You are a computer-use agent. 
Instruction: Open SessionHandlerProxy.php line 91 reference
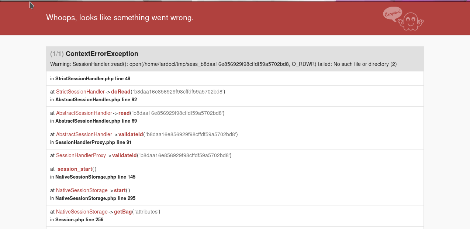point(93,142)
